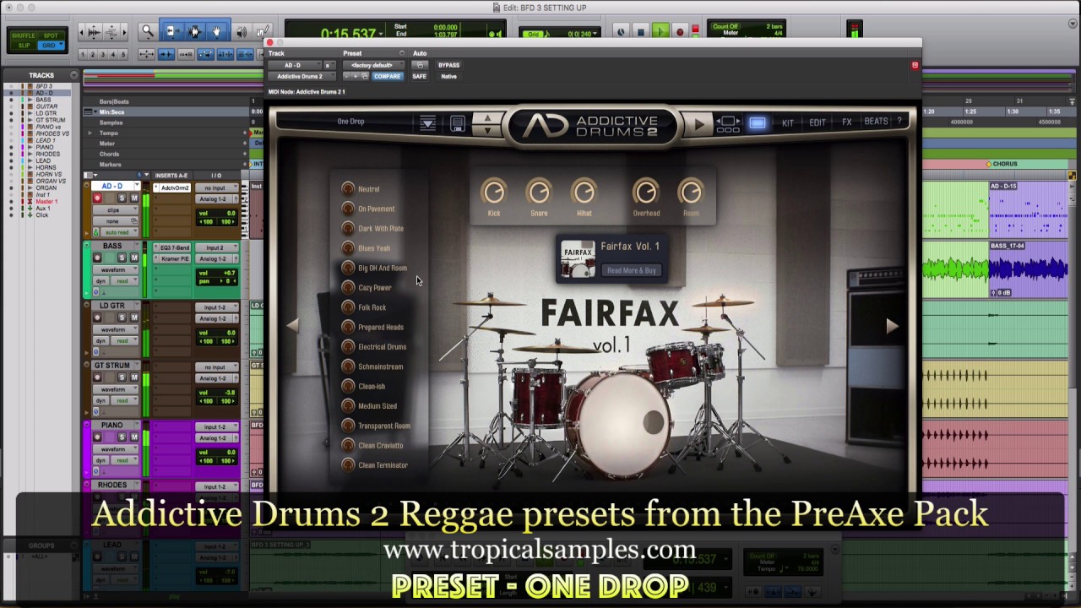
Task: Toggle Grid edit mode
Action: point(51,45)
